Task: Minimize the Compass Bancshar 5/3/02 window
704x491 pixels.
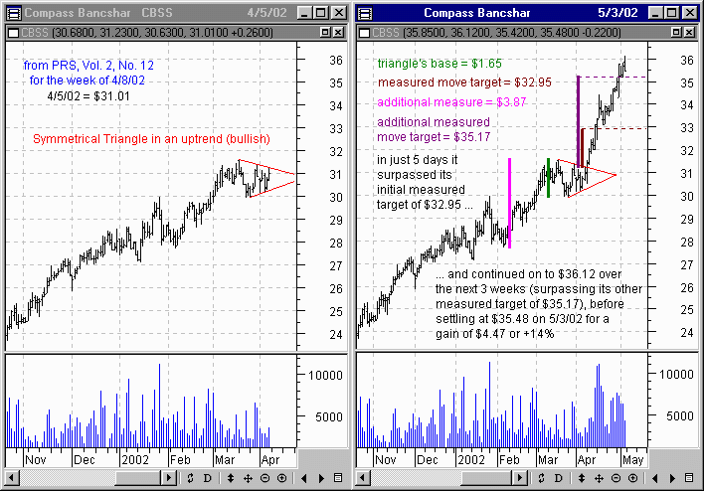Action: point(655,13)
